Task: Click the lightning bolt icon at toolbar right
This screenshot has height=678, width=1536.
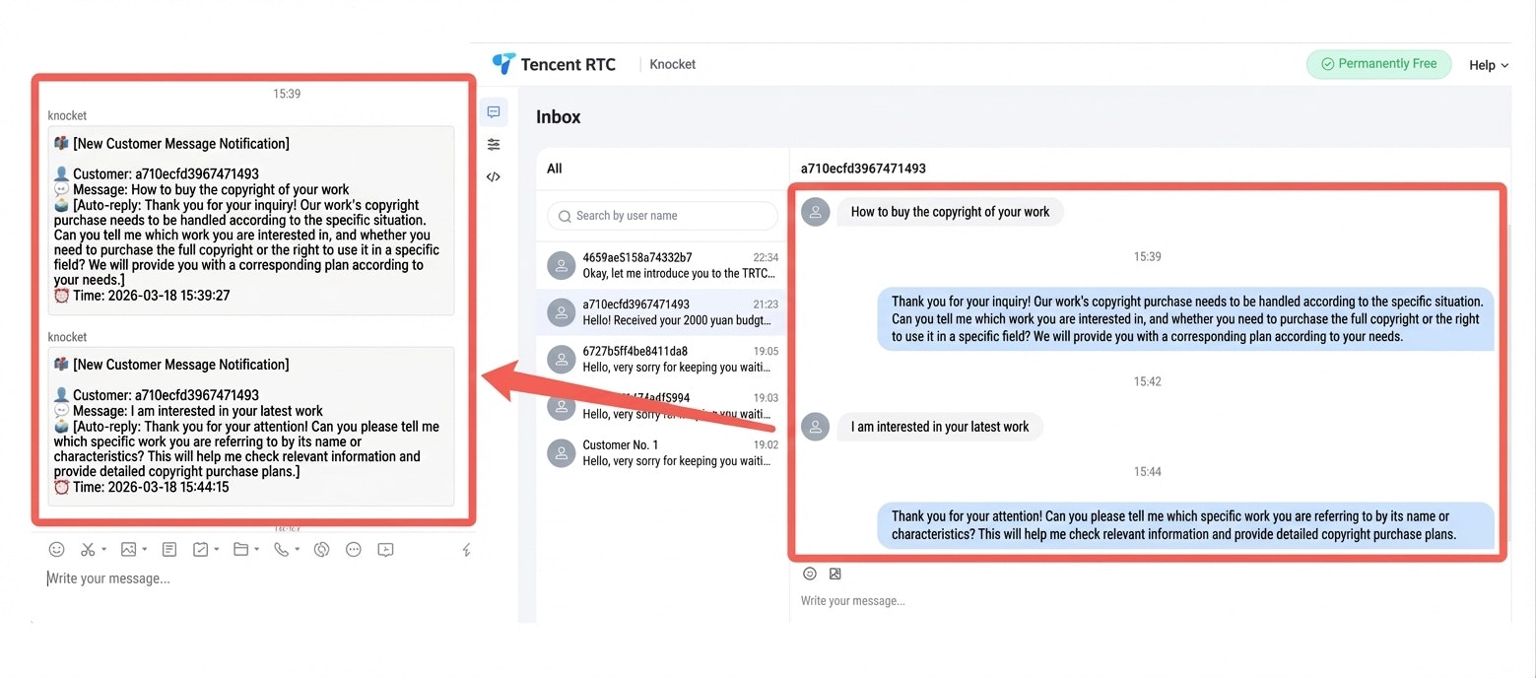Action: tap(467, 550)
